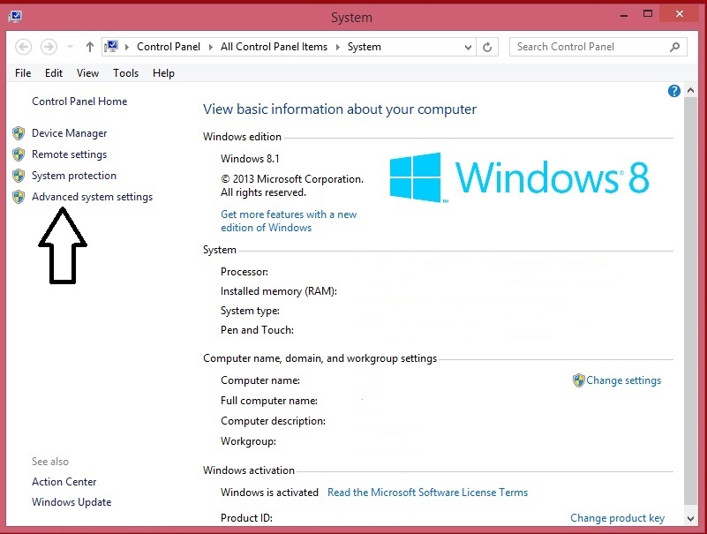Open the address bar history dropdown
This screenshot has height=534, width=707.
click(x=468, y=47)
